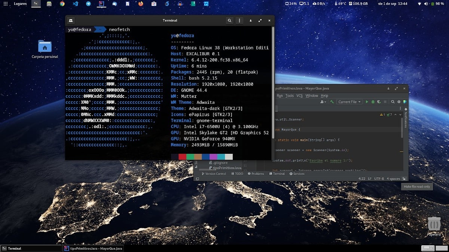Screen dimensions: 449x252
Task: Click the 49°C temperature indicator
Action: 340,4
